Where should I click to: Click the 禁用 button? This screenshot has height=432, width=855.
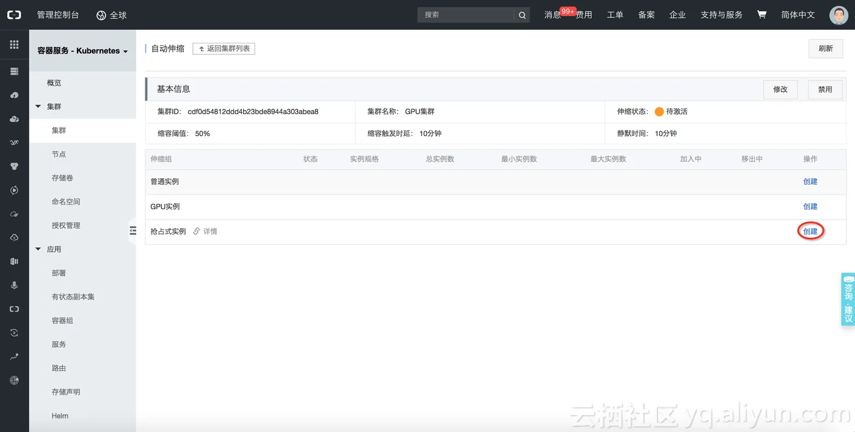825,89
